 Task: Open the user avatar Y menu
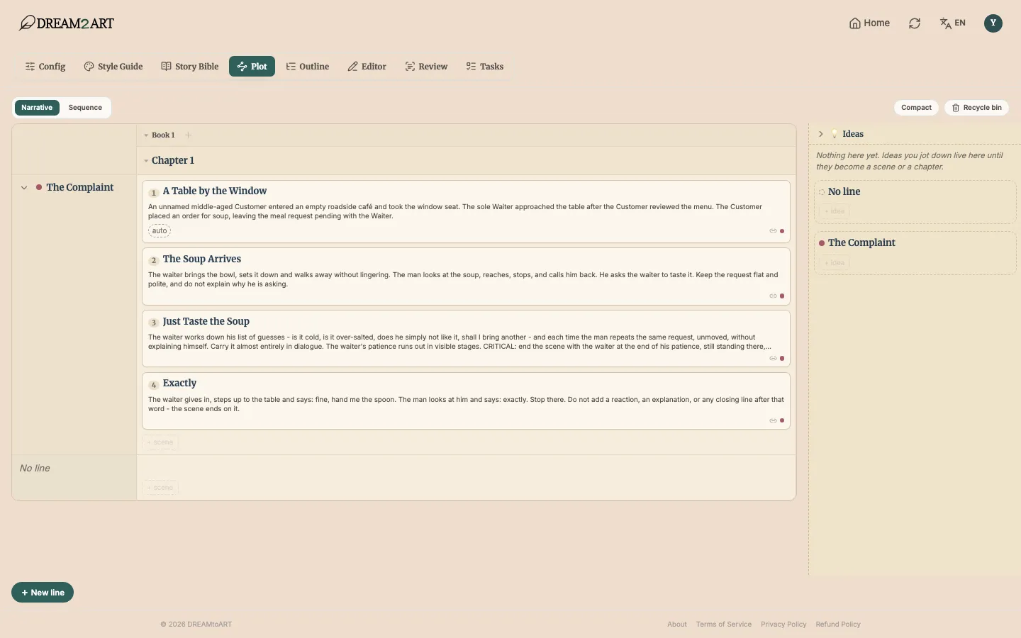993,23
